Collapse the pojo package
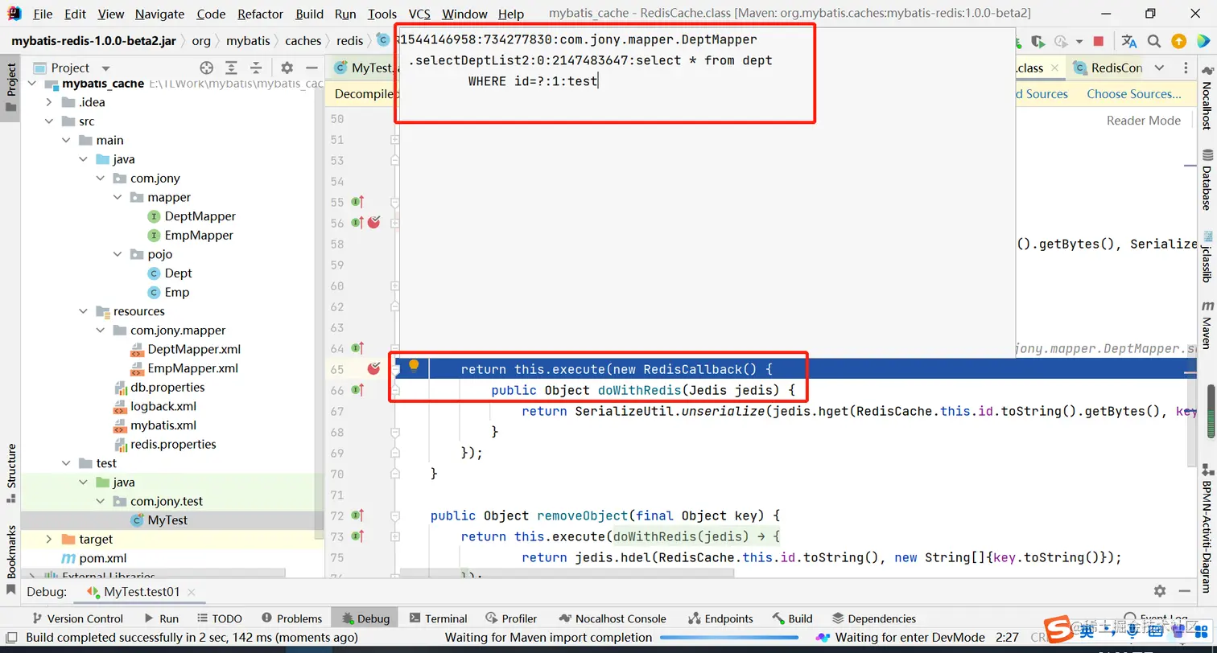The image size is (1217, 653). click(118, 254)
